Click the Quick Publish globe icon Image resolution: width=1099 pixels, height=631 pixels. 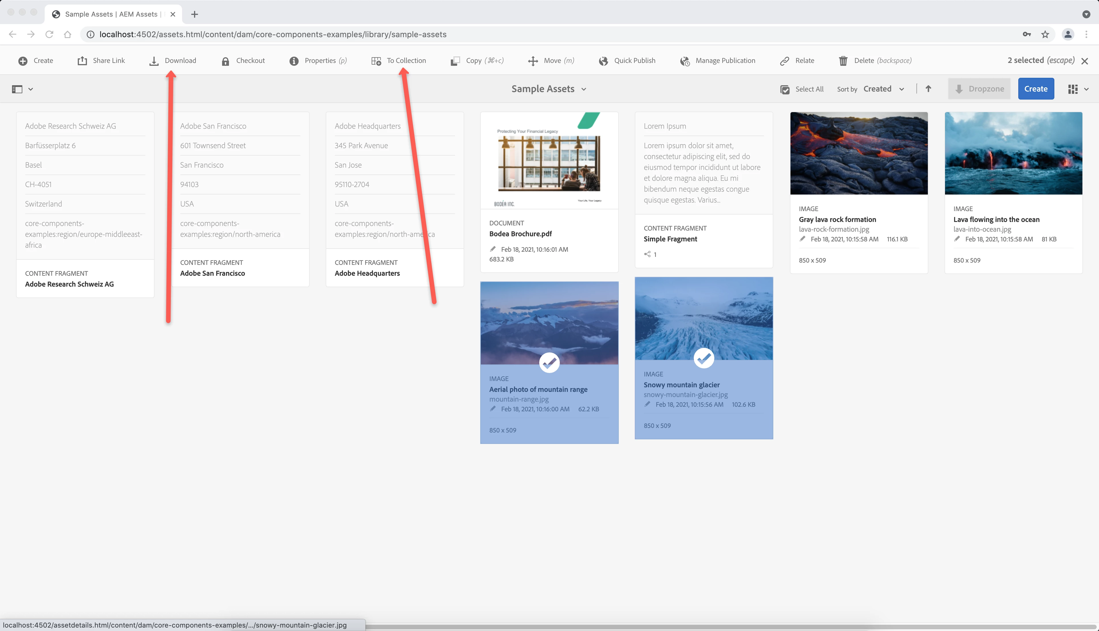[604, 61]
